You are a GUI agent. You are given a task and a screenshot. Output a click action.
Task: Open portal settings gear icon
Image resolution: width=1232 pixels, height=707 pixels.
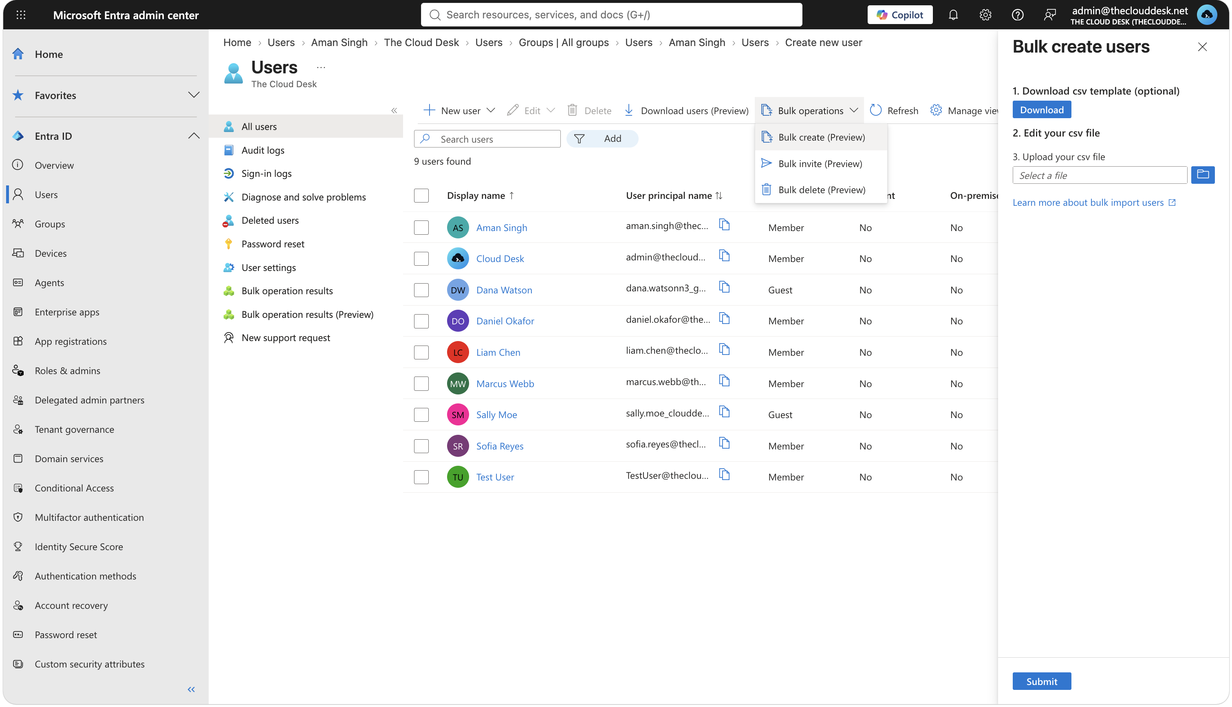tap(985, 15)
